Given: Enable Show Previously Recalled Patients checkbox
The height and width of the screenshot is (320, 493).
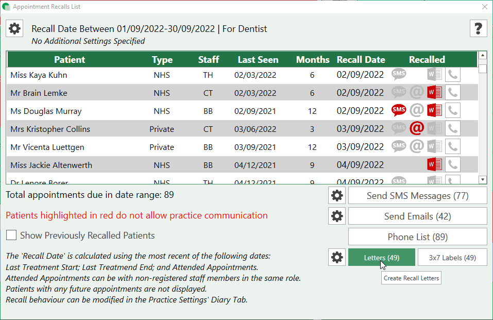Looking at the screenshot, I should [x=11, y=235].
